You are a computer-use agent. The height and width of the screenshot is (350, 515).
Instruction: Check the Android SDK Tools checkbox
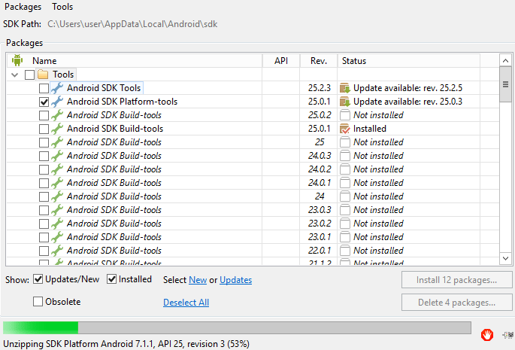click(44, 88)
